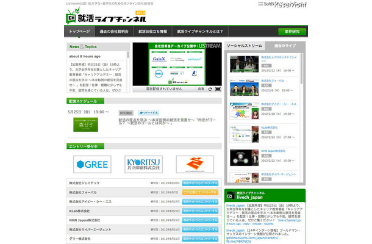Click the 就活ライブチャンネル site logo

pos(106,16)
